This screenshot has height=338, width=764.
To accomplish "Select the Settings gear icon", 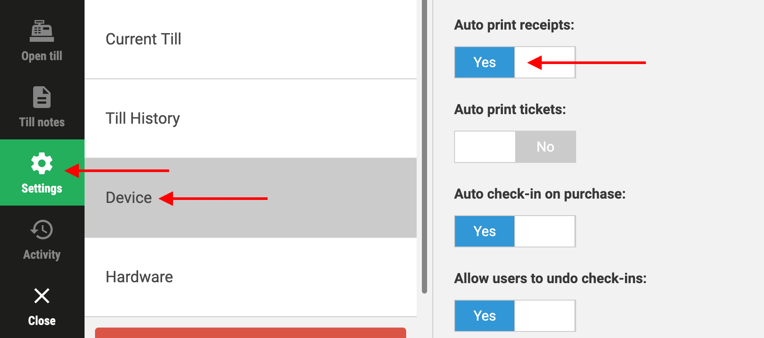I will [x=42, y=163].
